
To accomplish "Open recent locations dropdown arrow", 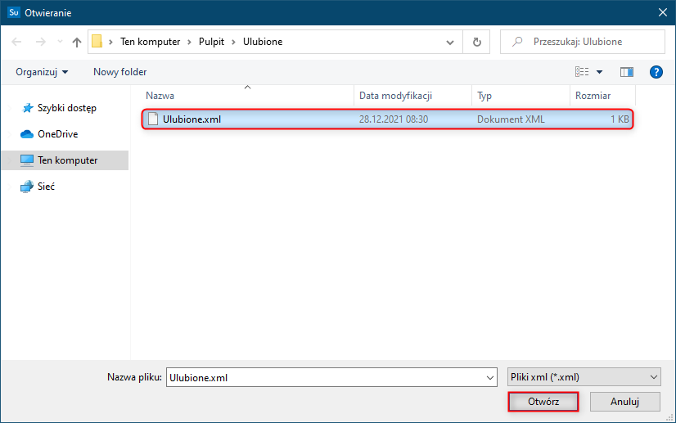I will pos(60,42).
